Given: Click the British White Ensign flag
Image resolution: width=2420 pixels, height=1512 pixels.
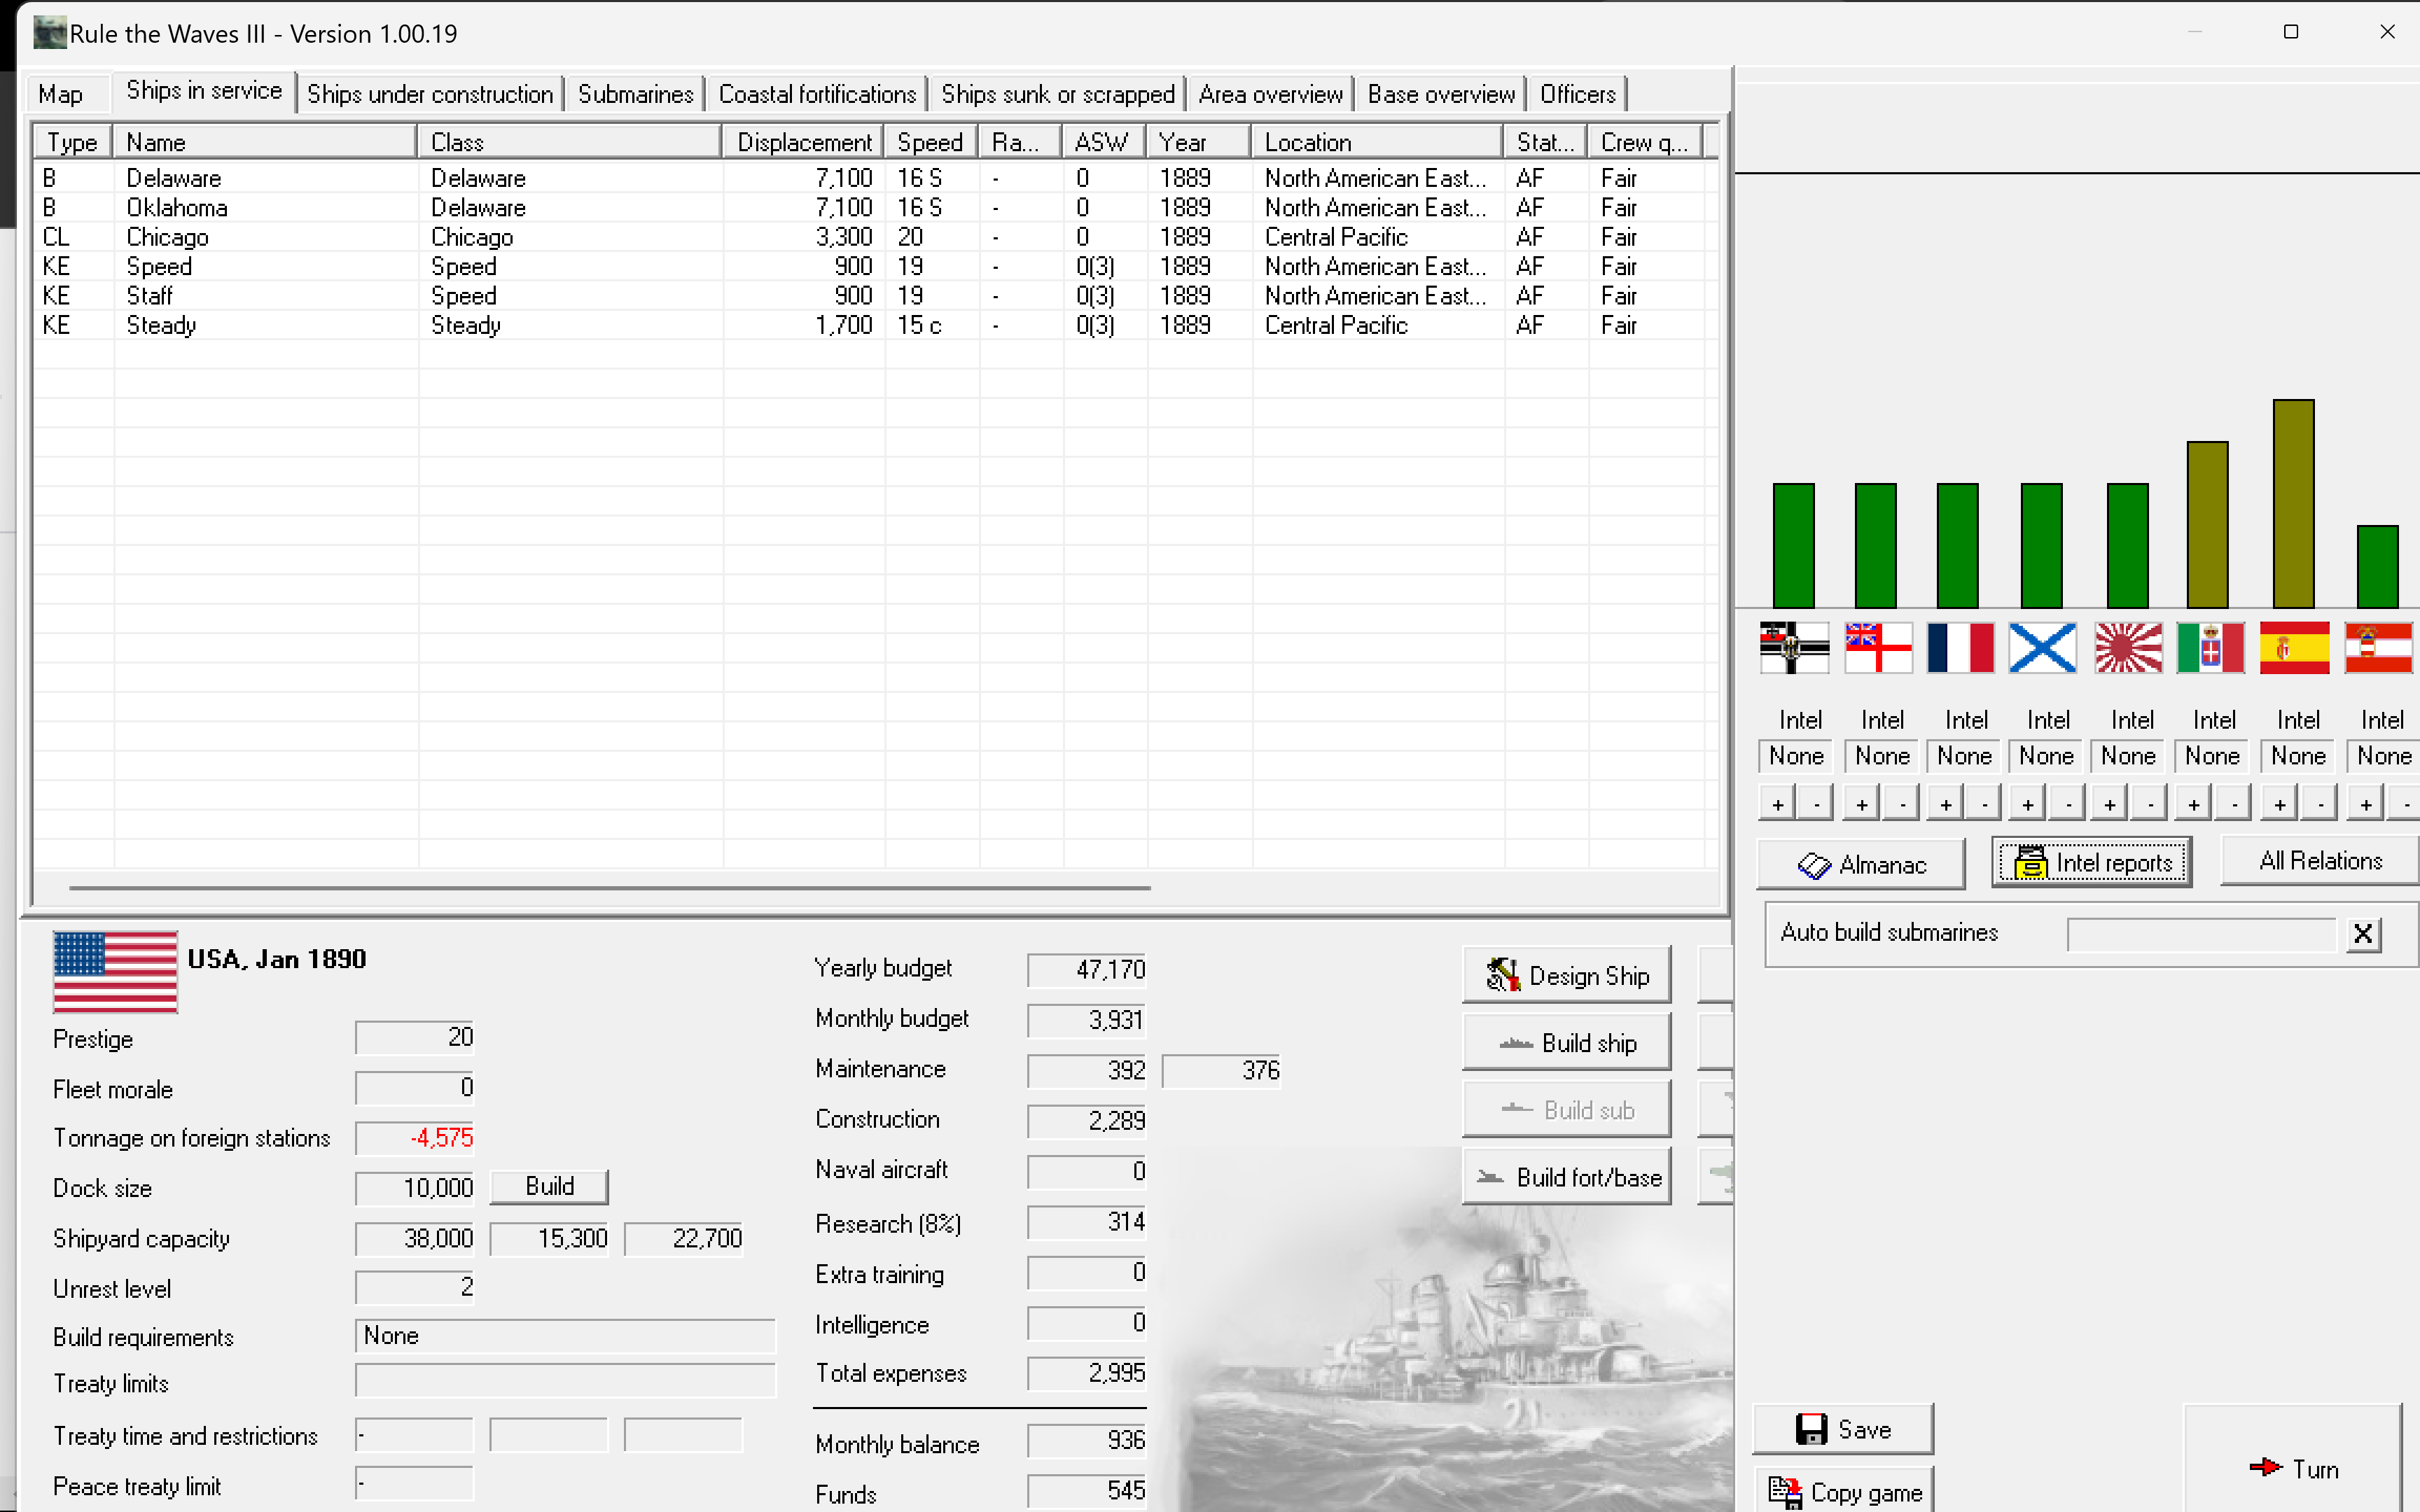Looking at the screenshot, I should (1879, 648).
